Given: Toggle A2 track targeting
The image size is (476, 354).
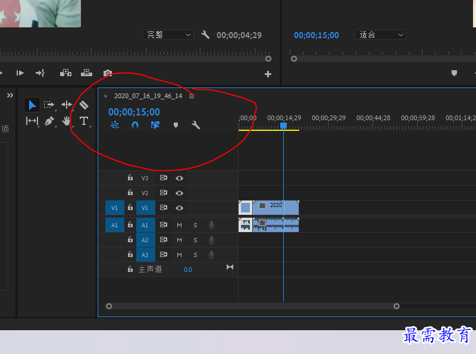Looking at the screenshot, I should point(145,240).
